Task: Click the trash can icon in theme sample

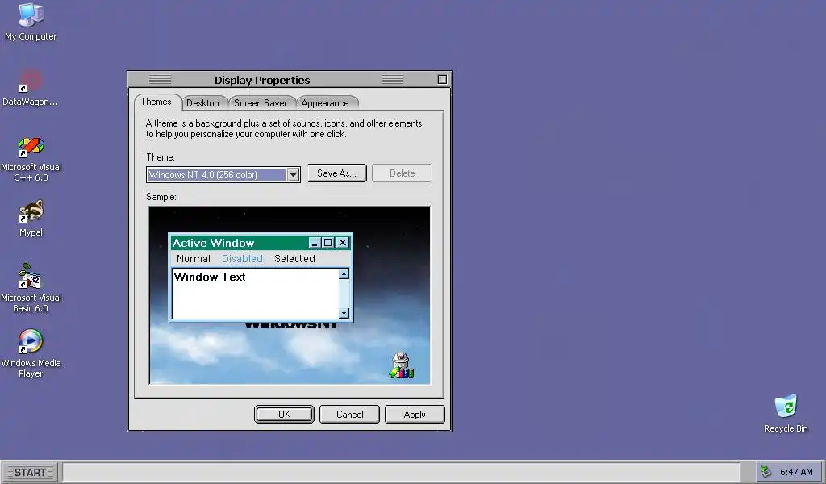Action: (402, 365)
